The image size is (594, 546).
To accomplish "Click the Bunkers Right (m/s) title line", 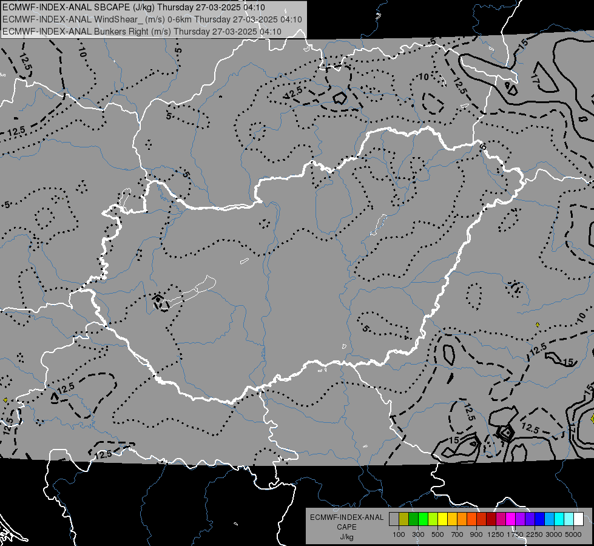I will [x=142, y=32].
